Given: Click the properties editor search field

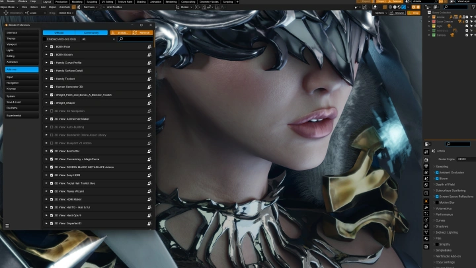Looking at the screenshot, I should click(457, 144).
